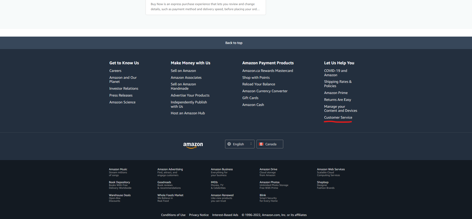Click the © 1996-2022 Amazon.com copyright text

coord(274,215)
